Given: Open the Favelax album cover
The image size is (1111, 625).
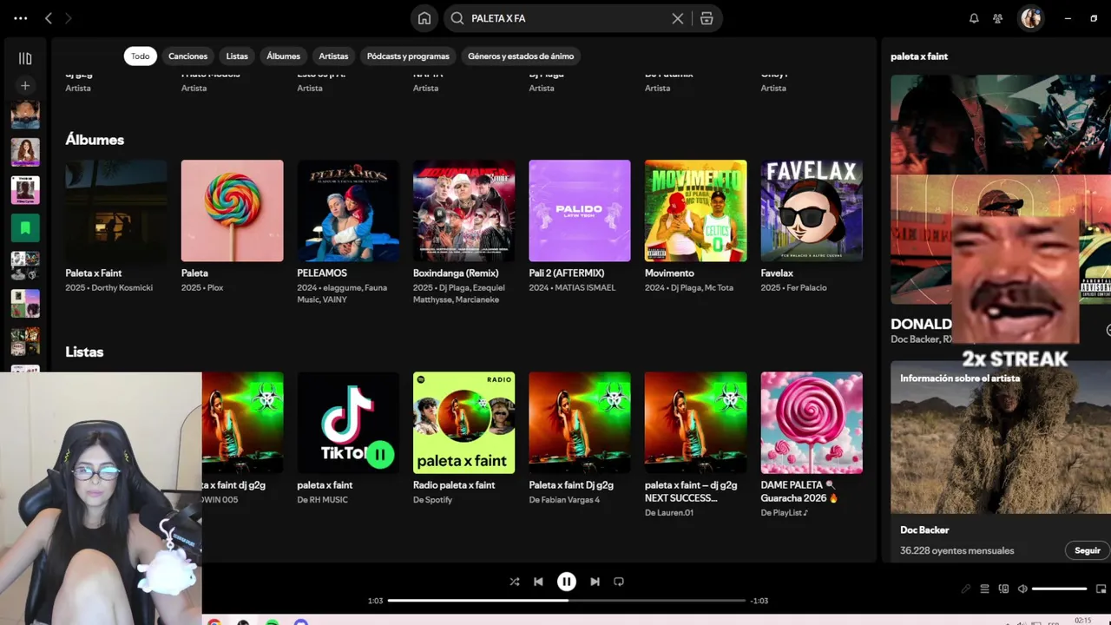Looking at the screenshot, I should pyautogui.click(x=812, y=211).
